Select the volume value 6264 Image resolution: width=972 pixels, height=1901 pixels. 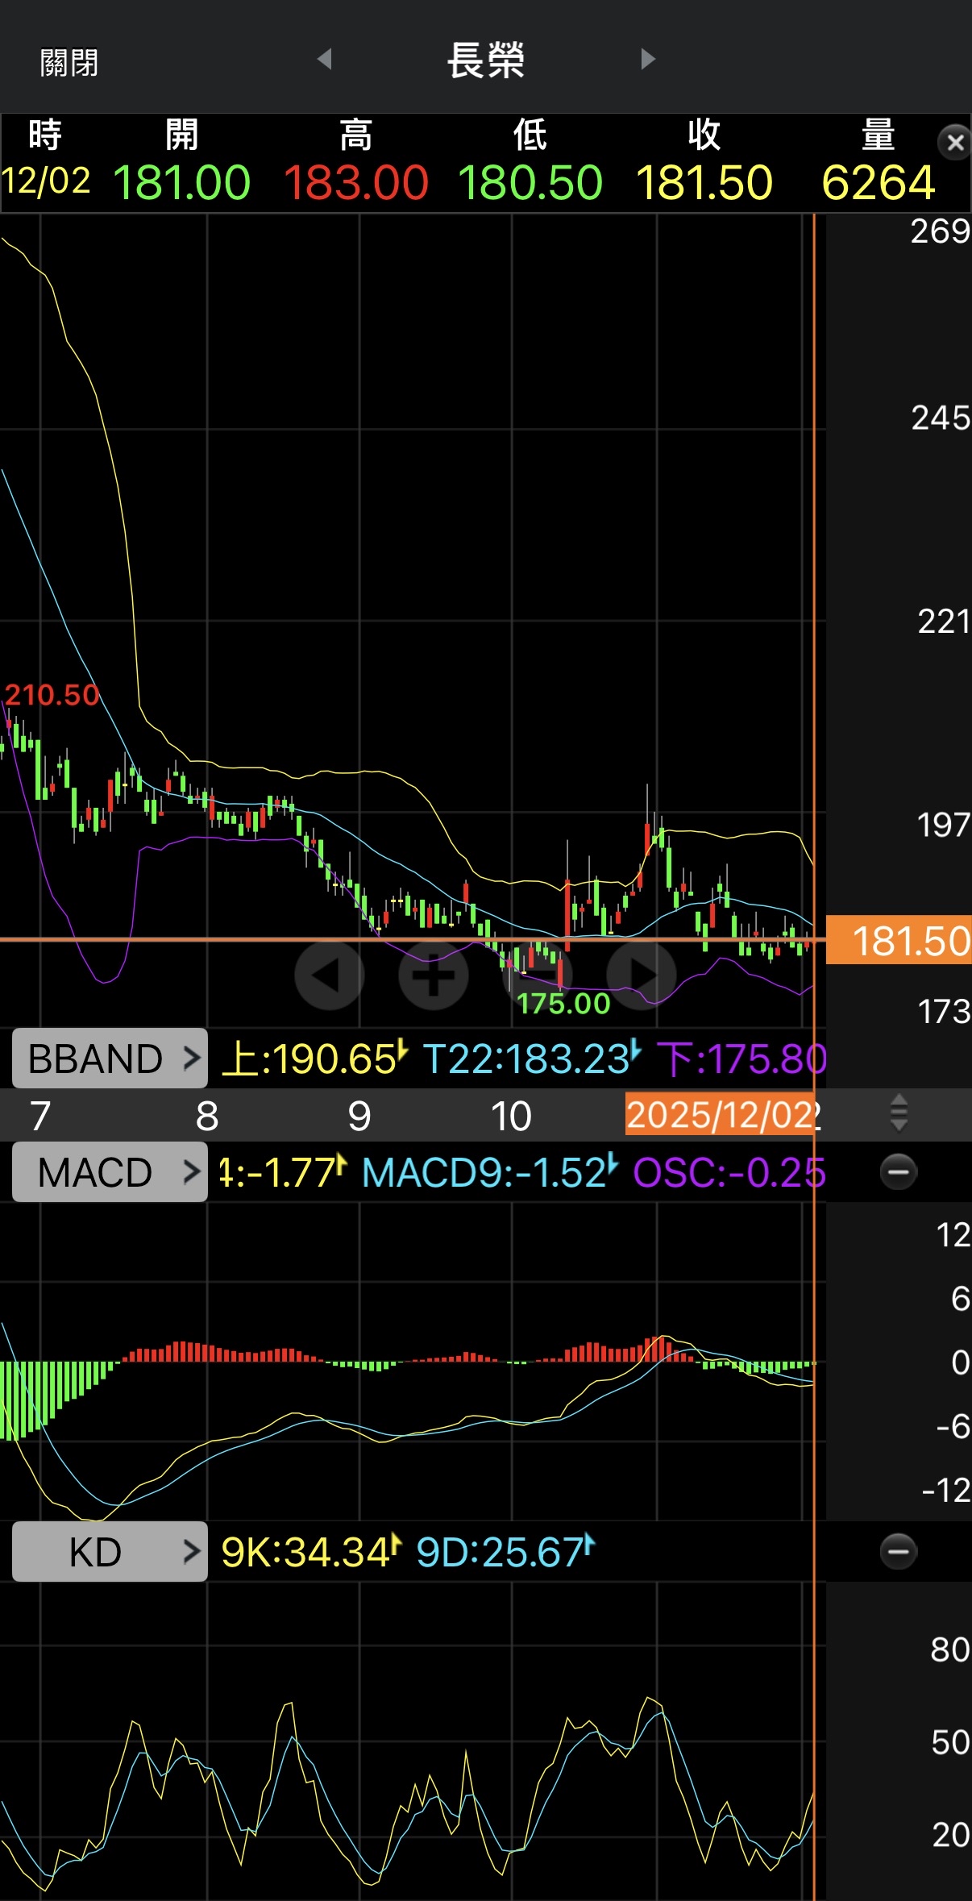tap(878, 182)
